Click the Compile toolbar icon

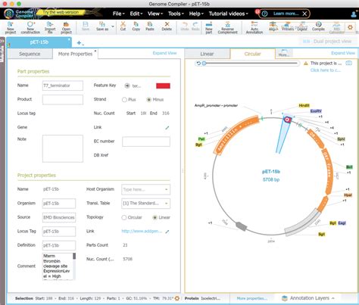pyautogui.click(x=318, y=26)
